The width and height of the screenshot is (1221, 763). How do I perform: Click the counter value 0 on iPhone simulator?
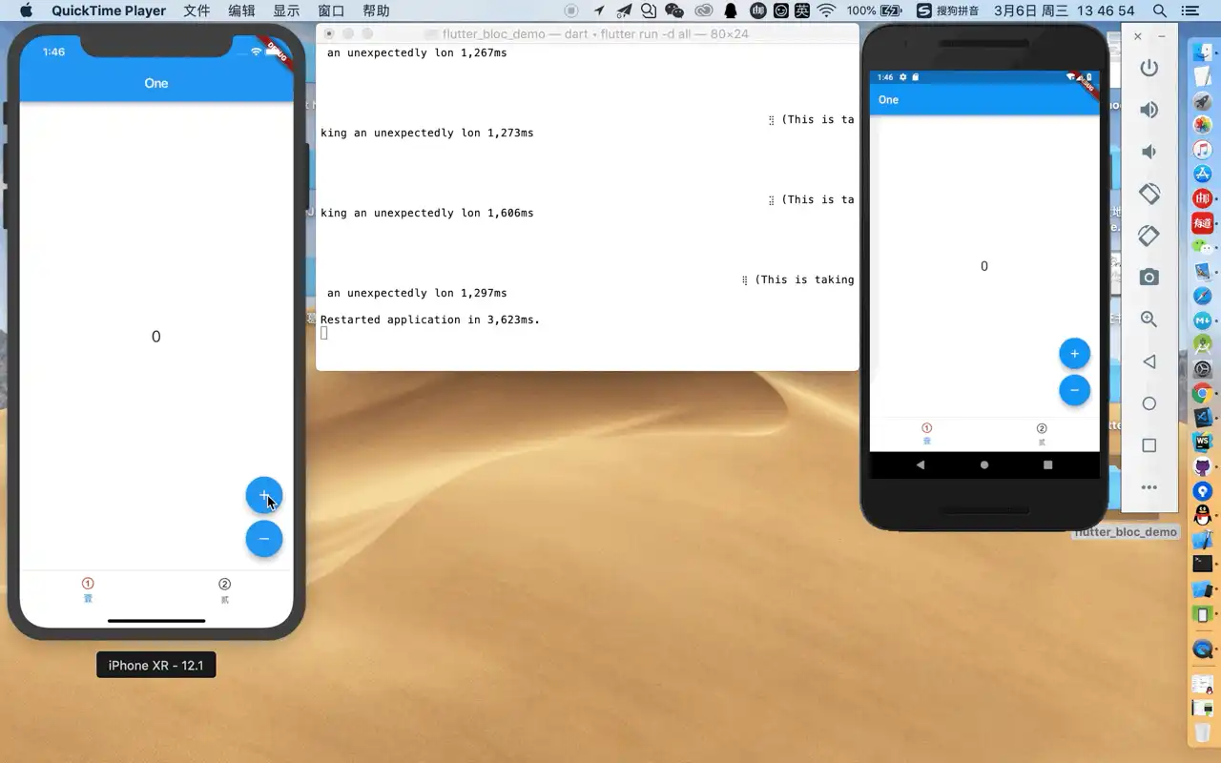(156, 337)
